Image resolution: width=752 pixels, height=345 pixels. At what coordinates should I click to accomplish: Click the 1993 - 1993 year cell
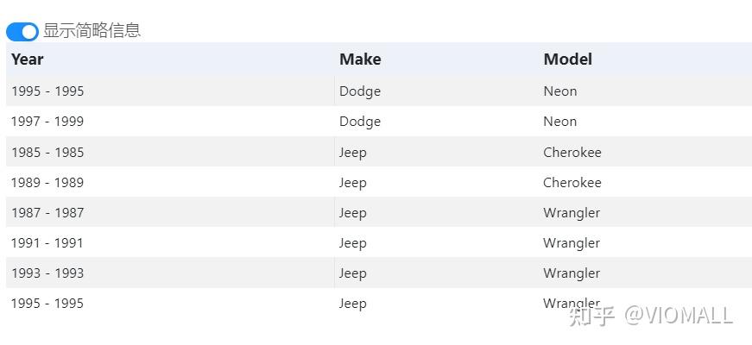(x=47, y=273)
